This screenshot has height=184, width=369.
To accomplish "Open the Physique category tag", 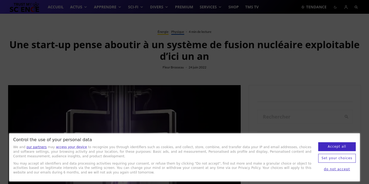I will click(178, 32).
